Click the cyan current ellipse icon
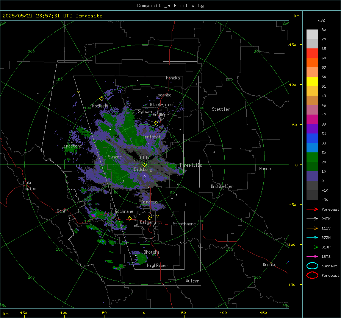341x318 pixels. pos(312,266)
